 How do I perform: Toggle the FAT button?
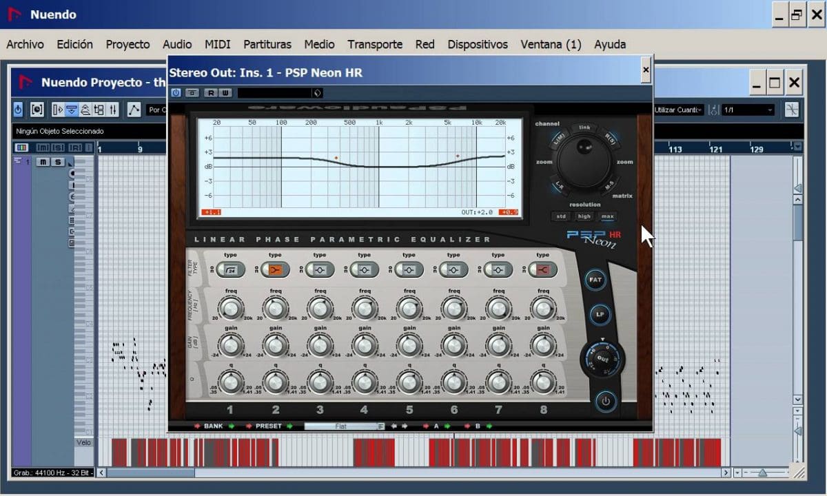pos(595,280)
